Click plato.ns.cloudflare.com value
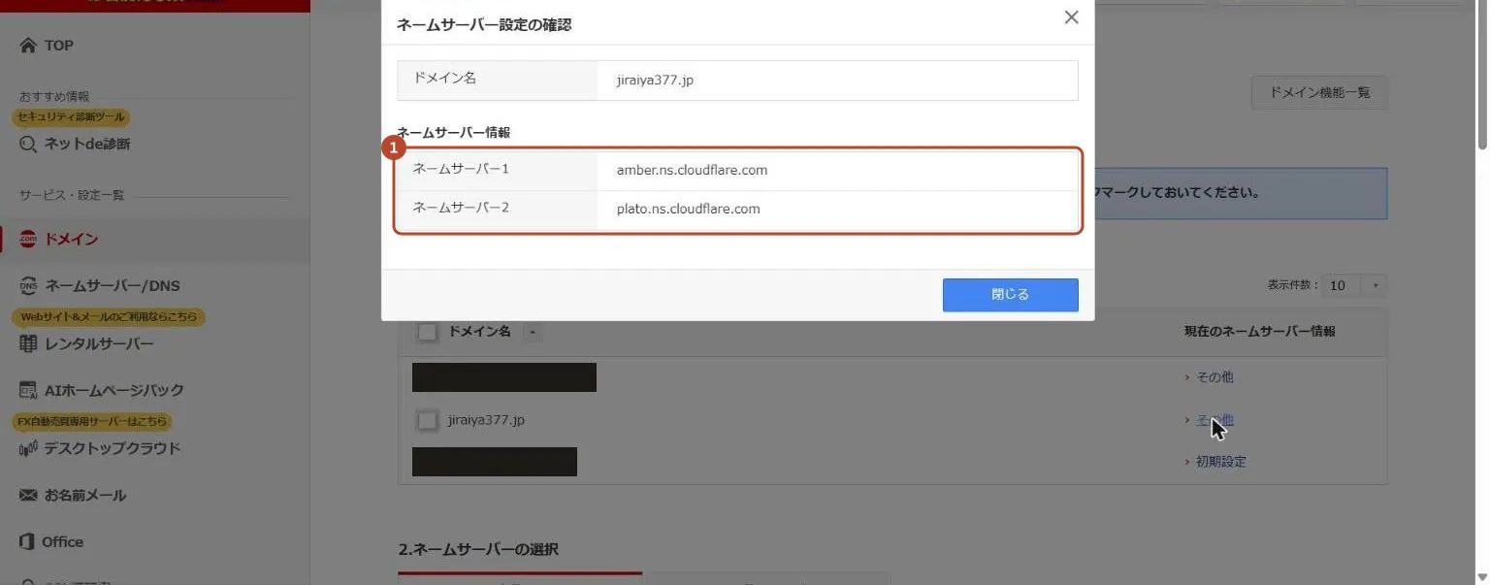 pos(688,209)
